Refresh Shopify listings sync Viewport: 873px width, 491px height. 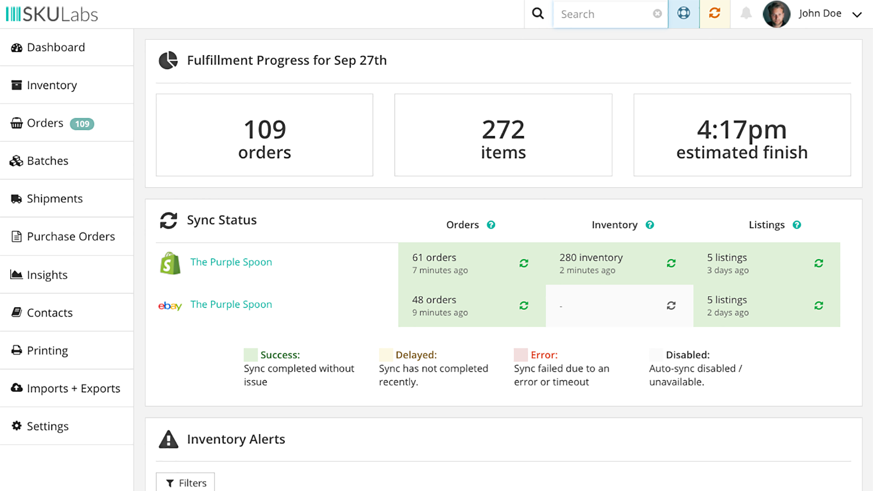(819, 263)
